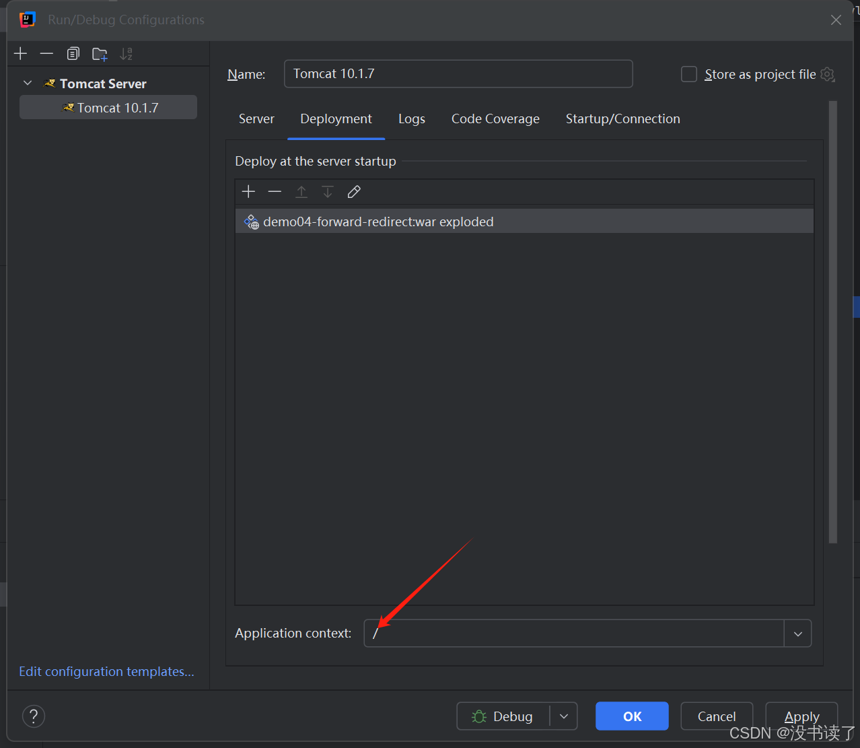Image resolution: width=860 pixels, height=748 pixels.
Task: Sort configurations alphabetically
Action: click(x=126, y=54)
